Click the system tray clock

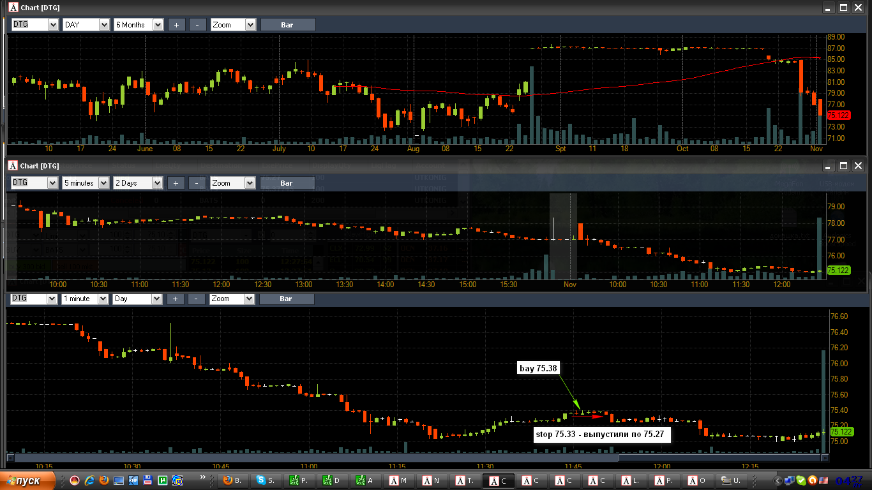[x=849, y=481]
